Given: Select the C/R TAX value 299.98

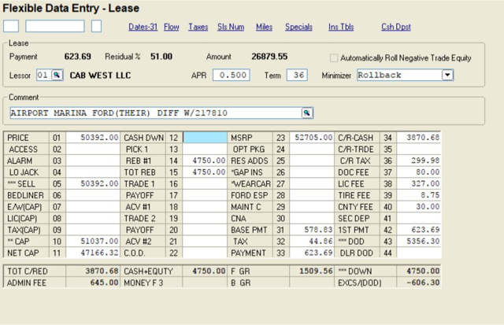Looking at the screenshot, I should click(x=419, y=161).
